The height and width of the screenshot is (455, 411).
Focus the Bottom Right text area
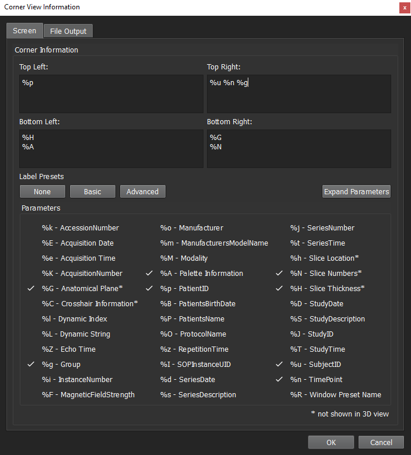coord(298,149)
